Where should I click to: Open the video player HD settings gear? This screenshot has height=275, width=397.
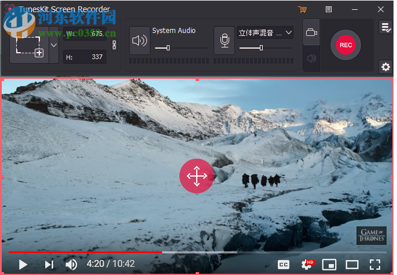(307, 265)
